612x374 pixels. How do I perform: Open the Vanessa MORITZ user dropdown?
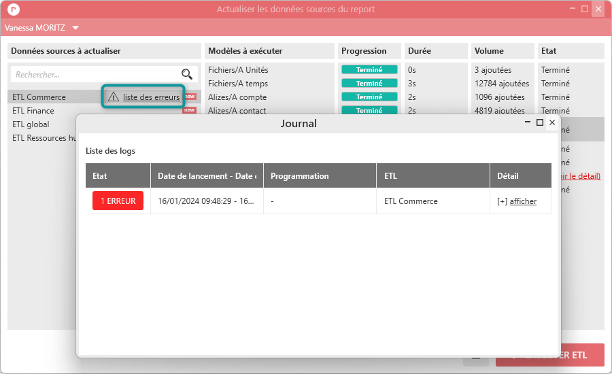coord(75,28)
